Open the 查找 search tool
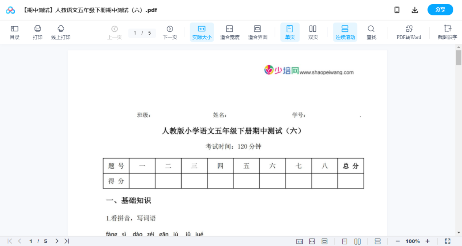 pyautogui.click(x=371, y=32)
